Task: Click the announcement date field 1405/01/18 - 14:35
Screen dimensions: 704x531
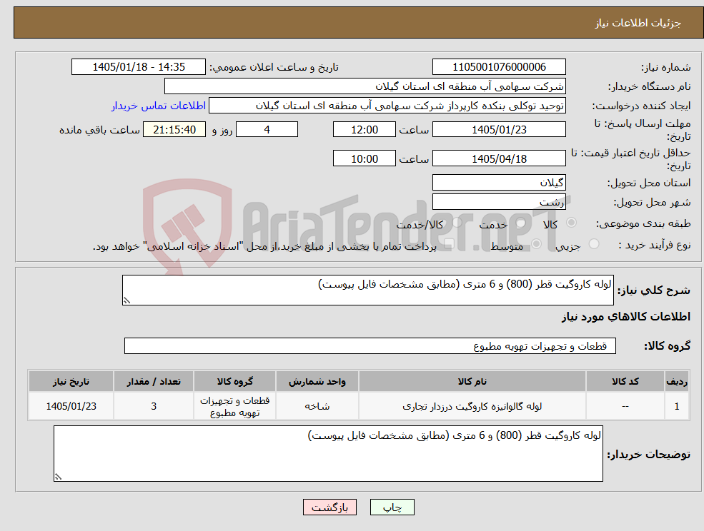Action: coord(138,67)
